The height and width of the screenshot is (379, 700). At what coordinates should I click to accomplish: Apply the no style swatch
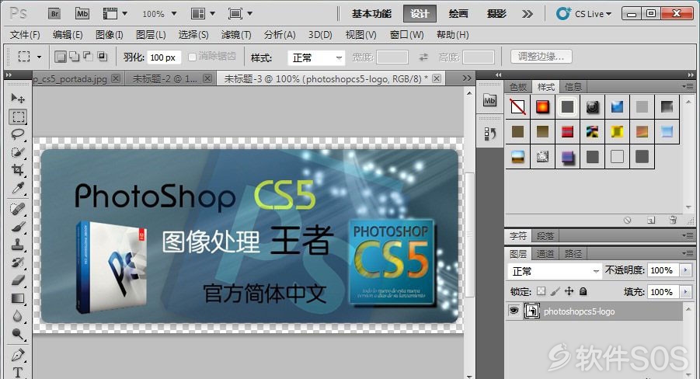point(518,106)
